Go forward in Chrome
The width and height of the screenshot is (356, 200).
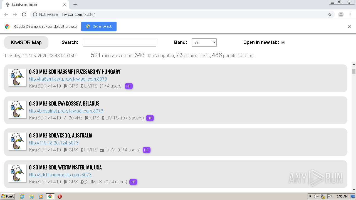(x=15, y=14)
